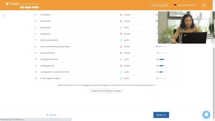
Task: Click difficulty icon for ausflugsziele franken
Action: (121, 59)
